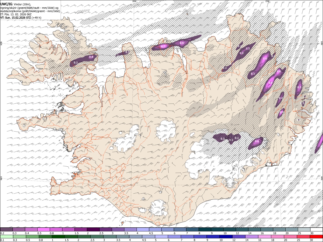Pick the bright red 30 swatch in the rain legend
The width and height of the screenshot is (323, 242).
click(x=316, y=236)
